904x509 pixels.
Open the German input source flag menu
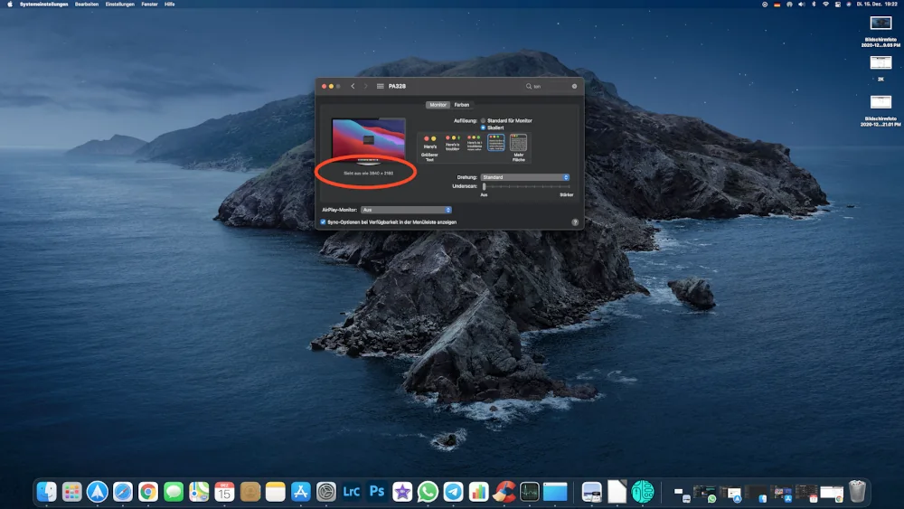point(777,4)
